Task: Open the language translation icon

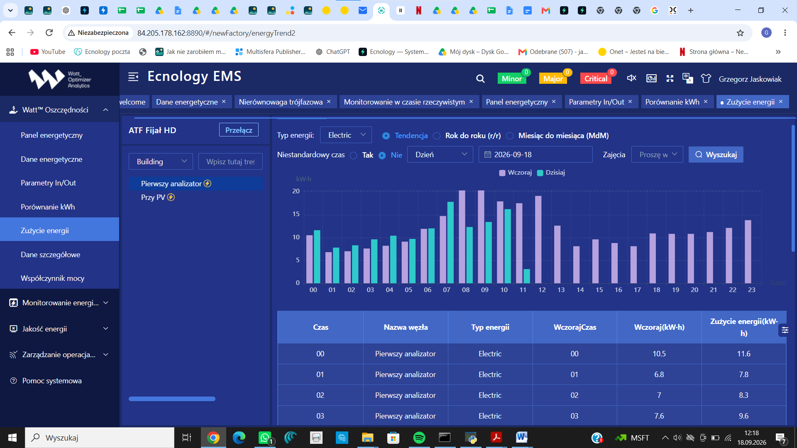Action: point(688,78)
